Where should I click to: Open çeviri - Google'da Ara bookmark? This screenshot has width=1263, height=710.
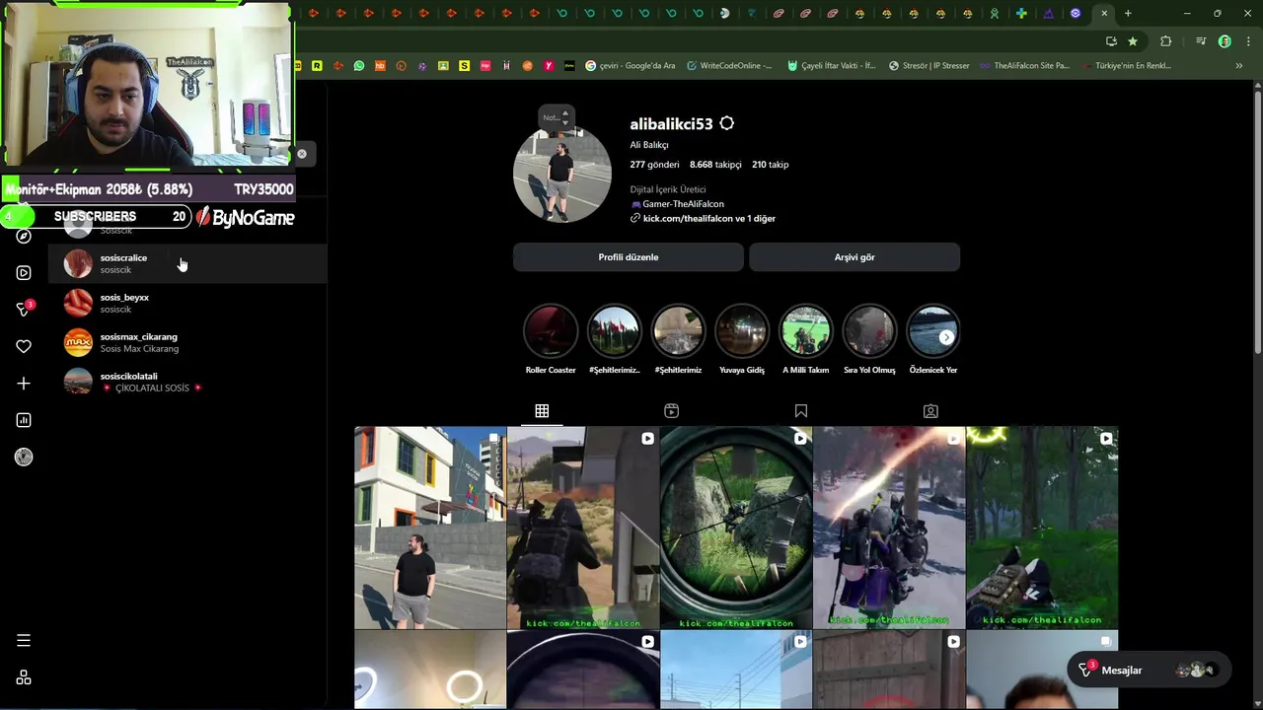631,66
